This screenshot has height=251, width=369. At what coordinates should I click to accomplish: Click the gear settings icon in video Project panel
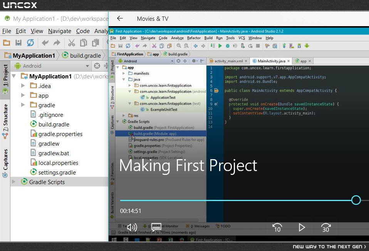click(194, 61)
